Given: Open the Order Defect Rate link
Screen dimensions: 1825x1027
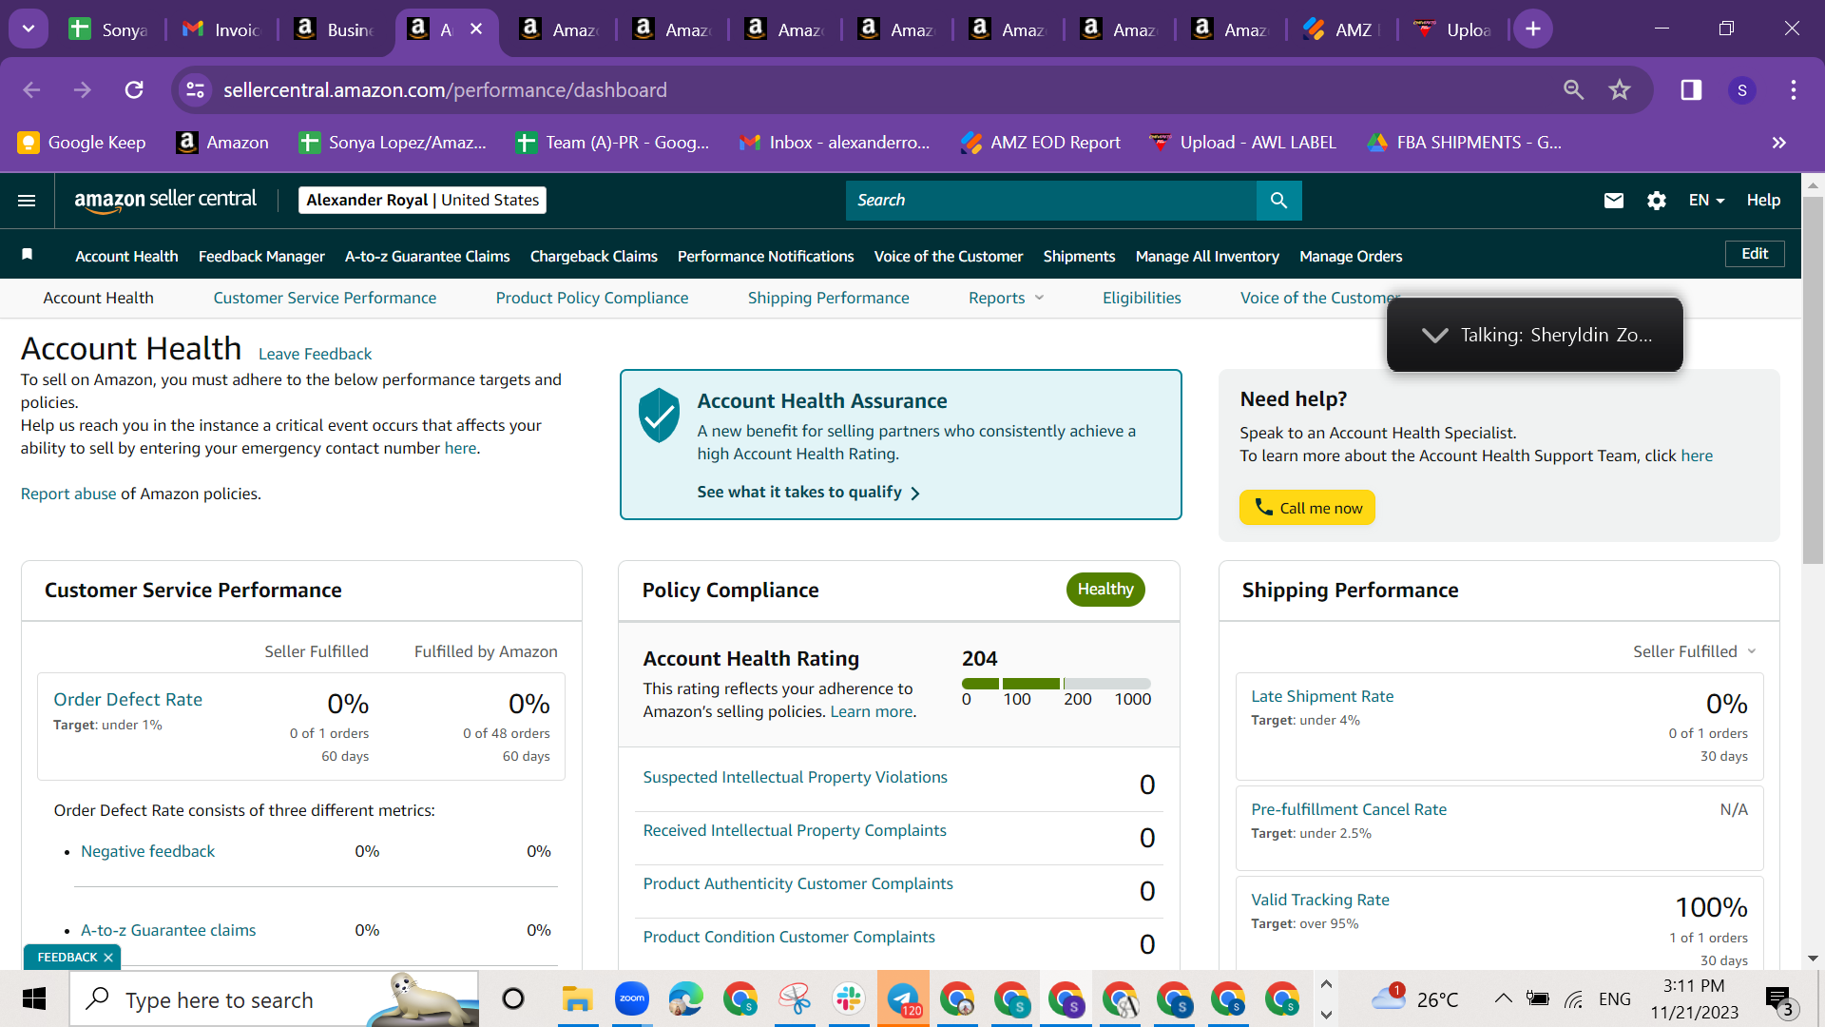Looking at the screenshot, I should pos(128,699).
